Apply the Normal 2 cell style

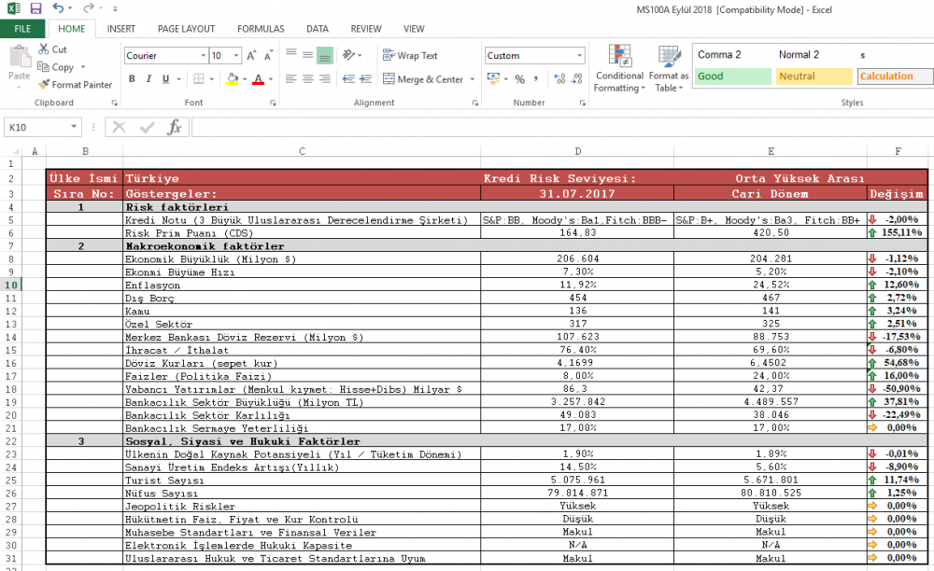pyautogui.click(x=814, y=55)
